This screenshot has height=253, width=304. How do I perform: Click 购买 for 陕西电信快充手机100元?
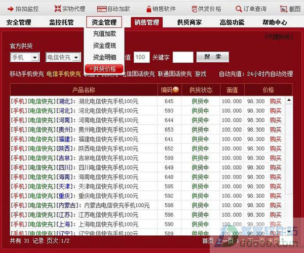pos(276,149)
